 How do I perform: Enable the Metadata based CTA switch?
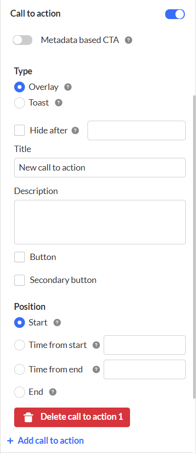22,40
